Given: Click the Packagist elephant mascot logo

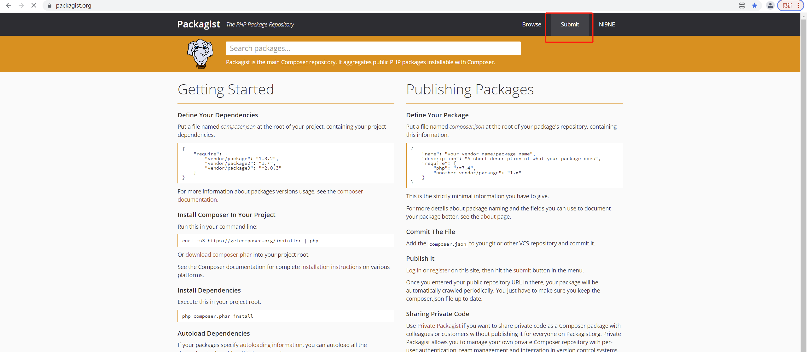Looking at the screenshot, I should click(x=200, y=53).
